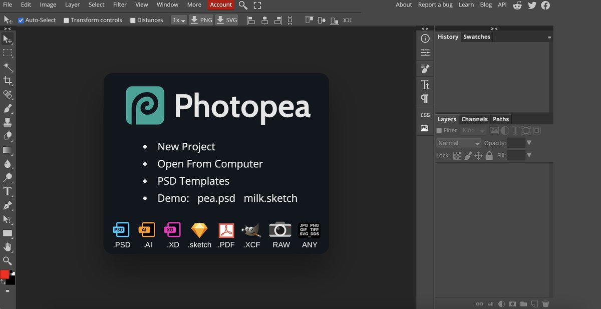Select the Path Select tool
The height and width of the screenshot is (309, 601).
coord(8,219)
